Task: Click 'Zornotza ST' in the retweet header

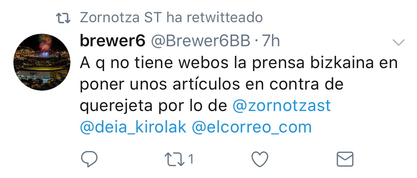Action: click(120, 18)
